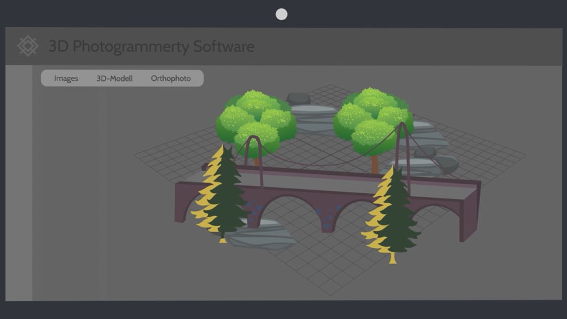Click the webcam dot above the screen

281,14
